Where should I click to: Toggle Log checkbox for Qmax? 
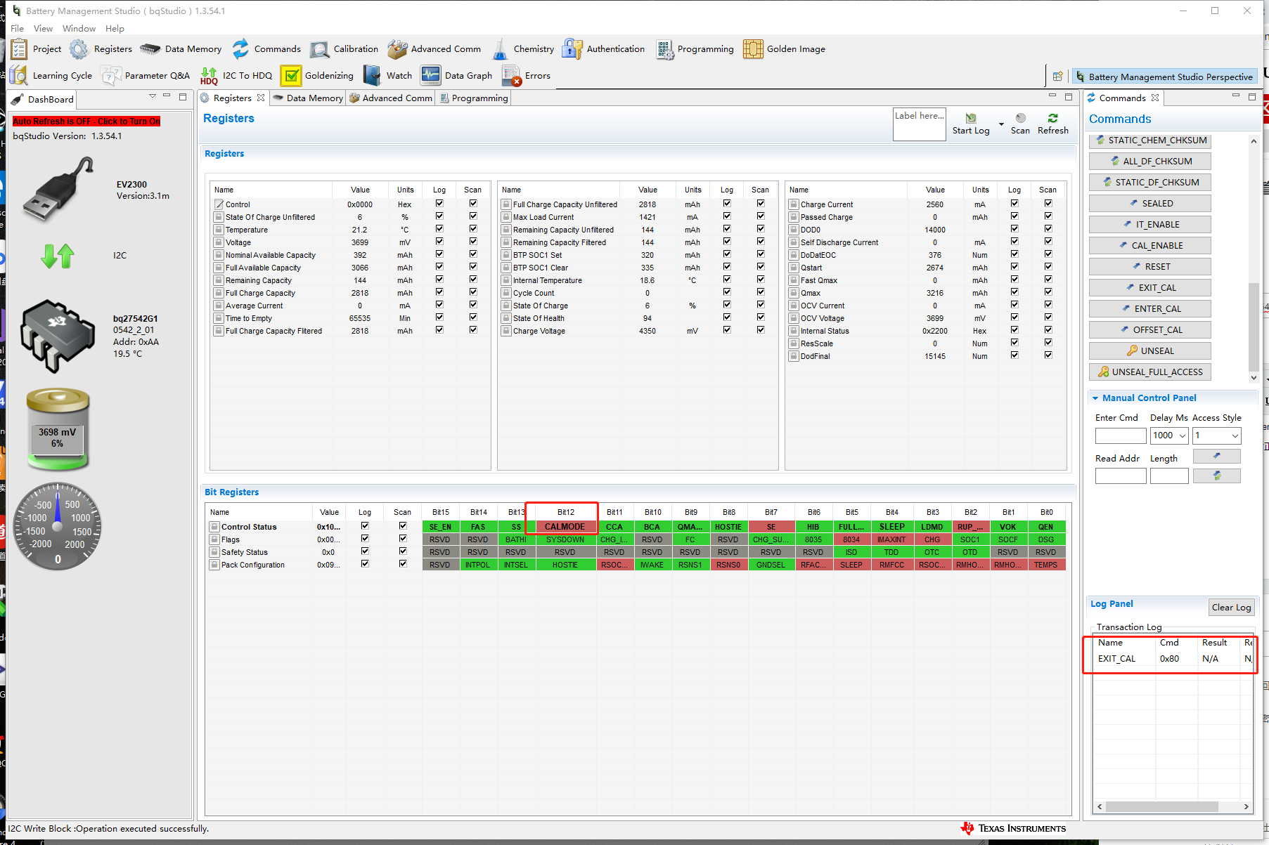(1014, 292)
